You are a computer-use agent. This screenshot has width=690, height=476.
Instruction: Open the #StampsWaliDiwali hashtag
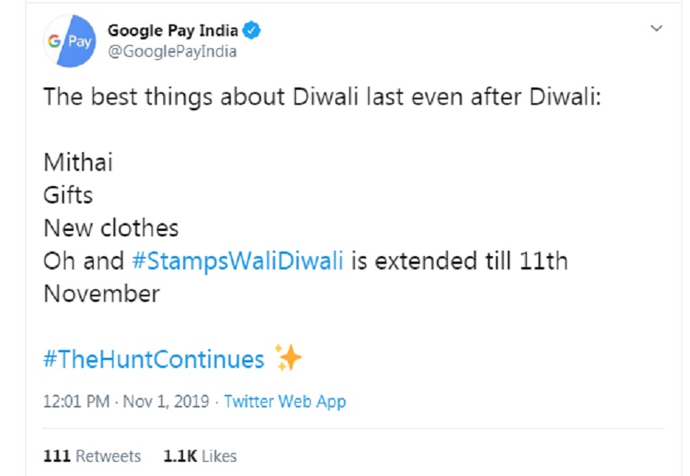237,260
